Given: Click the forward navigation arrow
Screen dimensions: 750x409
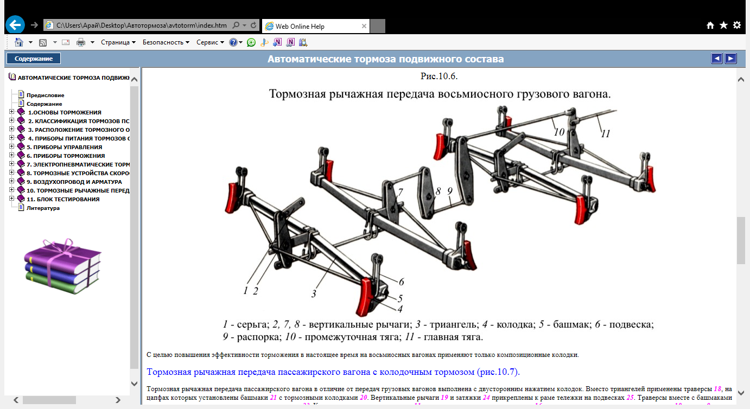Looking at the screenshot, I should (x=35, y=25).
